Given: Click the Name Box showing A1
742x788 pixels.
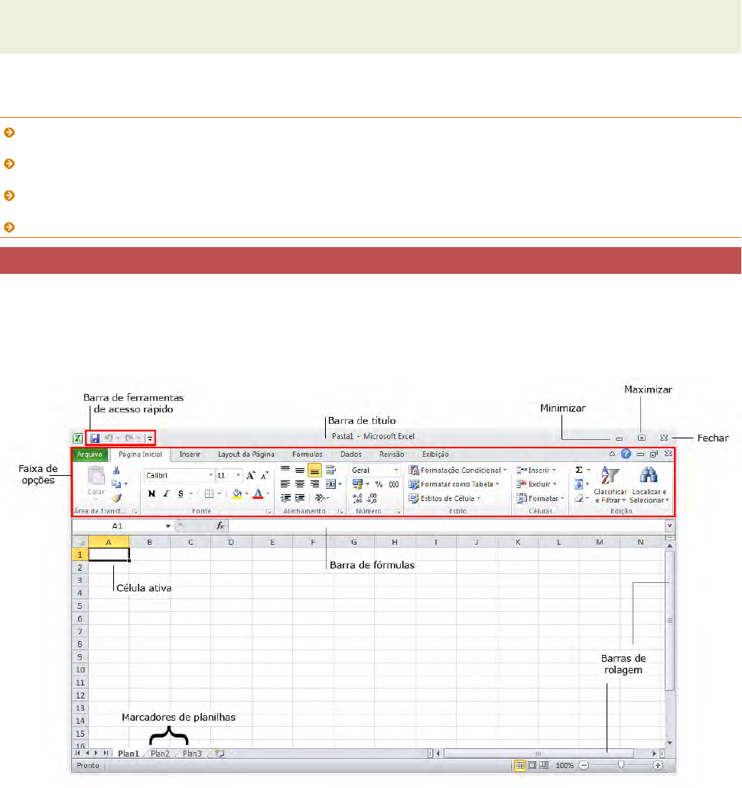Looking at the screenshot, I should [x=119, y=526].
